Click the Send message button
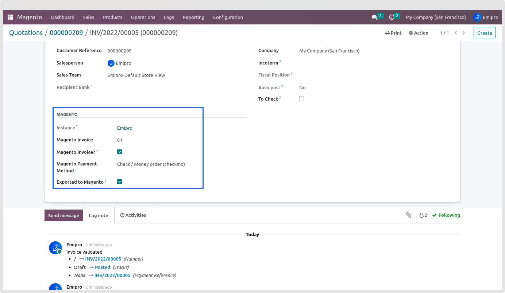Viewport: 505px width, 293px height. pyautogui.click(x=63, y=215)
